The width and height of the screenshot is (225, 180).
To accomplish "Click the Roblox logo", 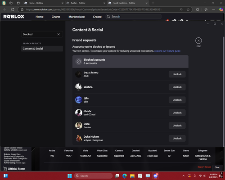I will point(13,17).
